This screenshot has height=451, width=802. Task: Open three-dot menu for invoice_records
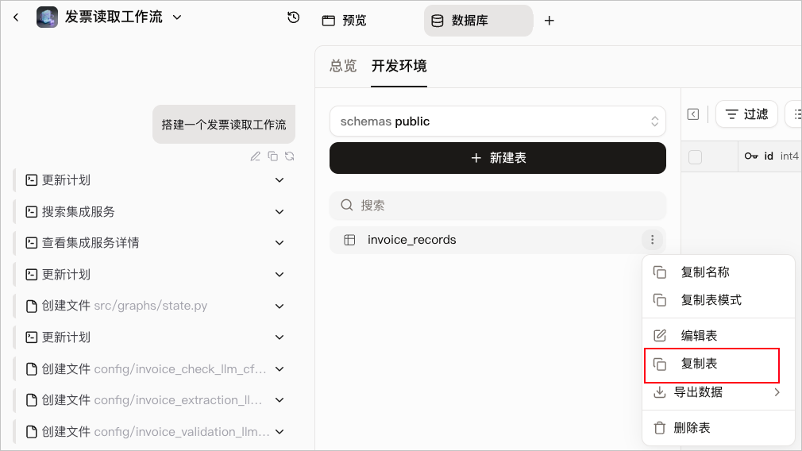(x=652, y=240)
